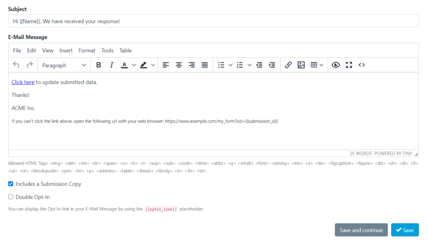Insert a link using the chain icon
This screenshot has width=428, height=244.
click(288, 65)
